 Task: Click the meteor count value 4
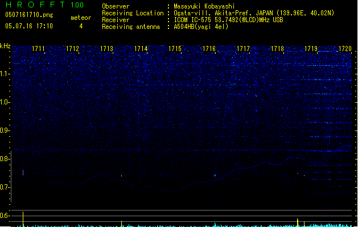[x=81, y=26]
